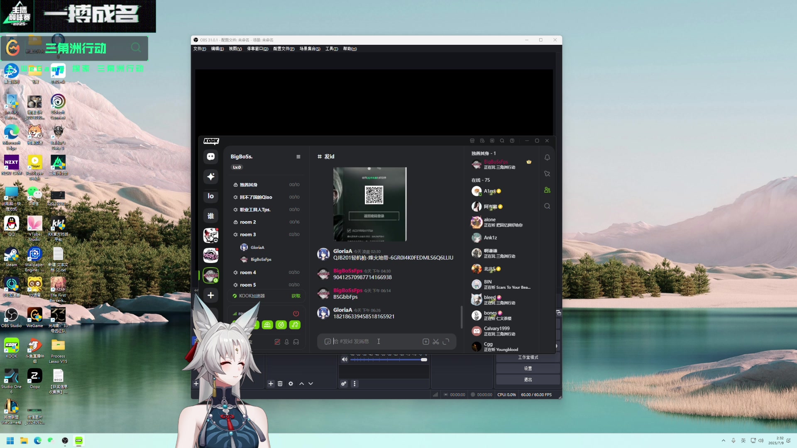Click the attachment plus icon in message box
The height and width of the screenshot is (448, 797).
(425, 341)
